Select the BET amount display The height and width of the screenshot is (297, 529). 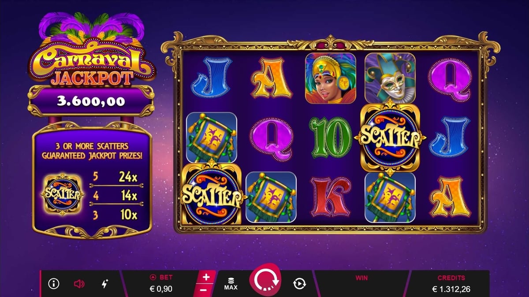[160, 284]
